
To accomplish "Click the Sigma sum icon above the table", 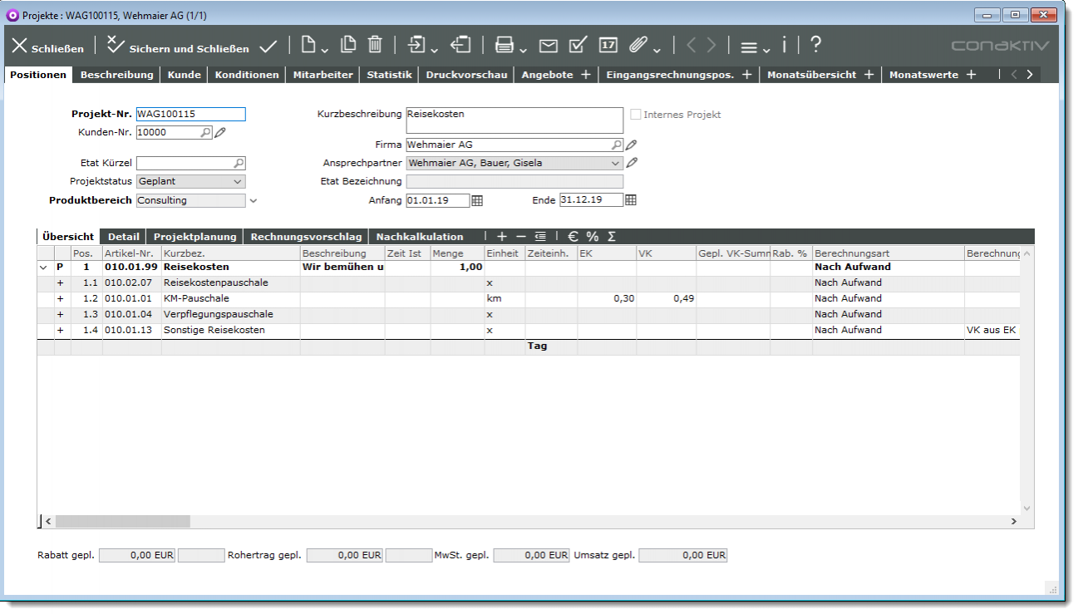I will pyautogui.click(x=612, y=237).
